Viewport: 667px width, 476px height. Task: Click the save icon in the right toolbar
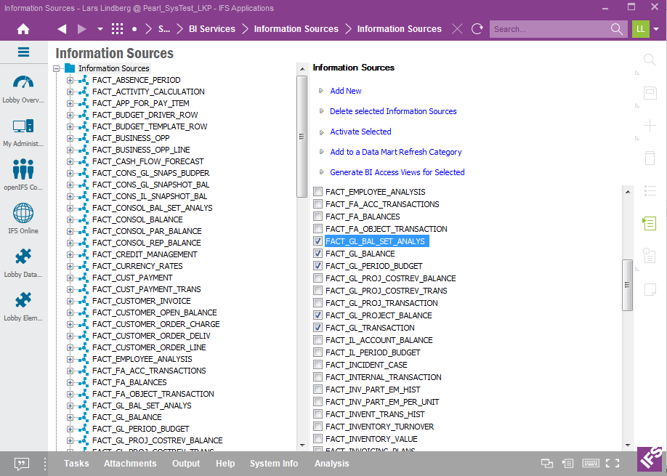(x=650, y=93)
